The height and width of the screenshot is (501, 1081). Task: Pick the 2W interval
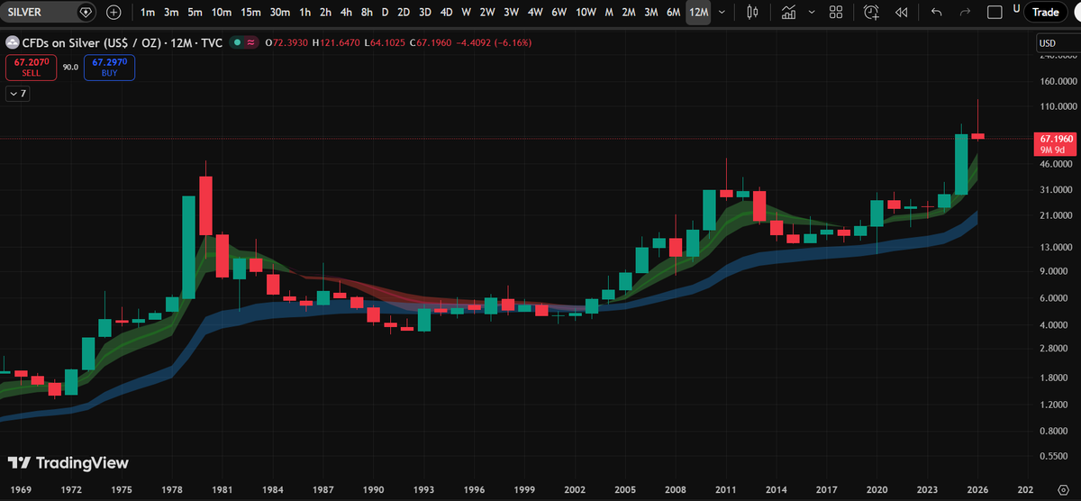tap(487, 13)
